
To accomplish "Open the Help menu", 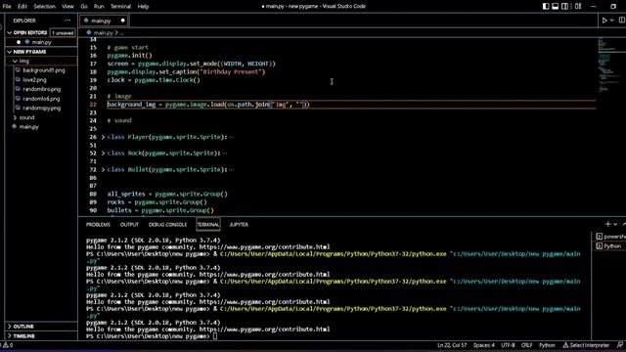I will tap(143, 7).
